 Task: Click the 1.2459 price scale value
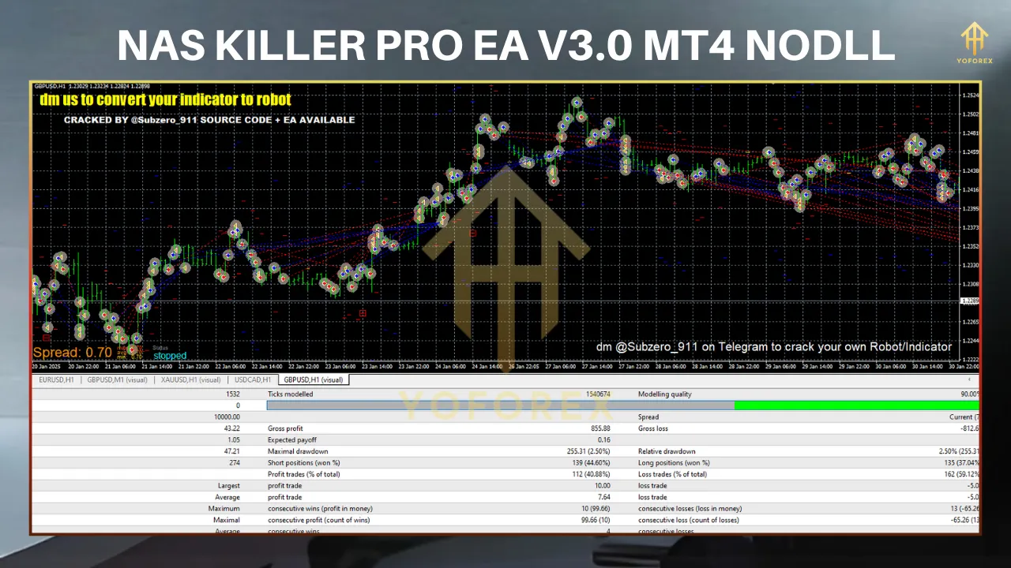970,152
